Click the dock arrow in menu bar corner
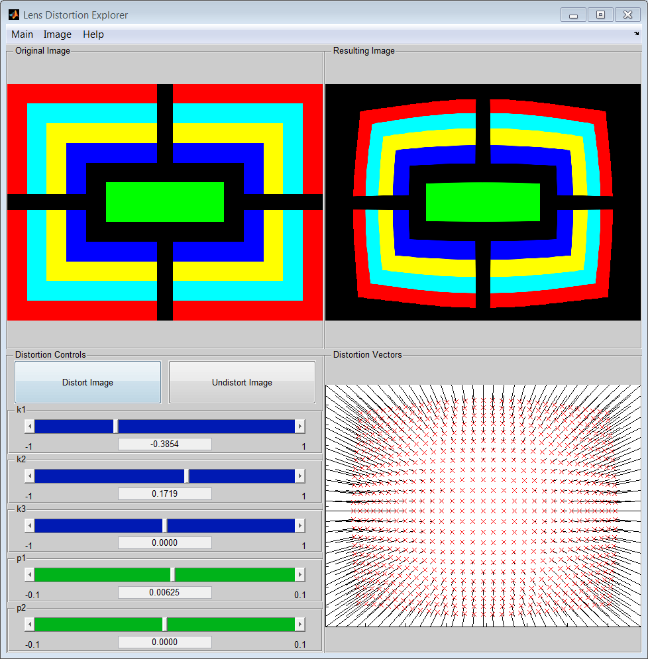Screen dimensions: 648x659 636,34
